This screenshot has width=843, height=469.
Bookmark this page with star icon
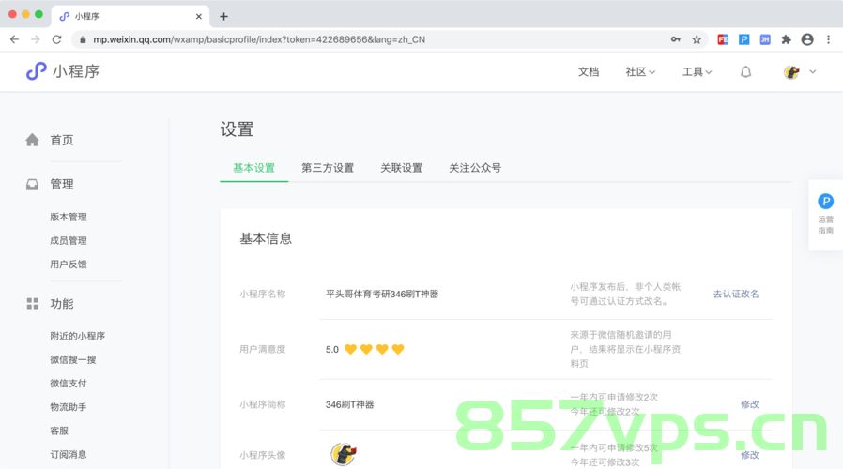(x=697, y=39)
